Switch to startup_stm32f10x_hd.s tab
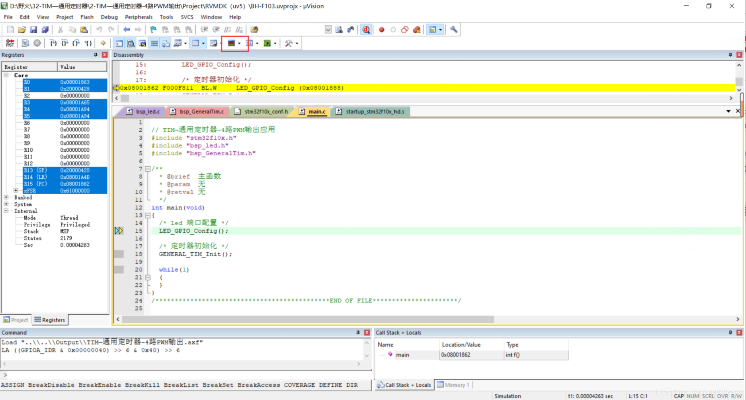 point(370,111)
